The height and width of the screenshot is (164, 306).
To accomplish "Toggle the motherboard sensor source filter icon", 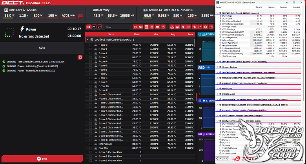I will (x=146, y=27).
